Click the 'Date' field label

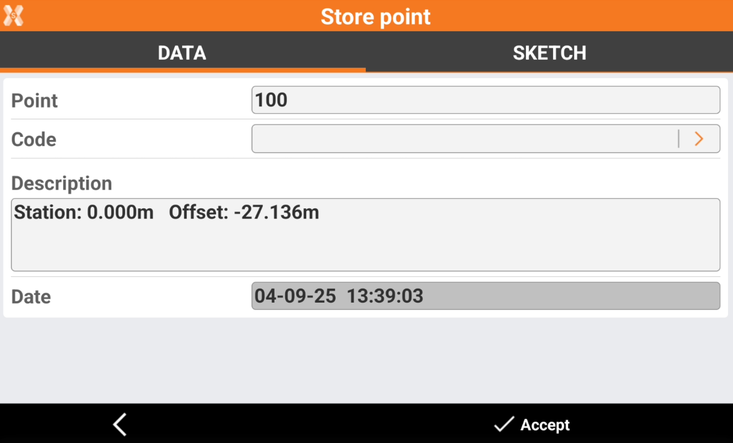[x=31, y=297]
